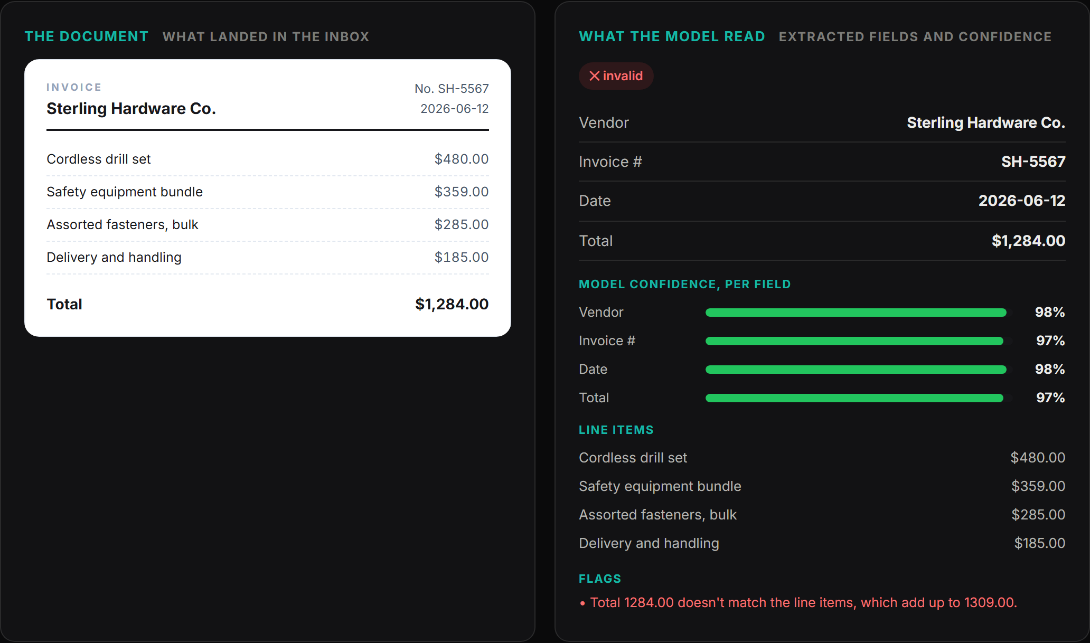The image size is (1090, 643).
Task: Click the invoice document Total $1,284.00
Action: click(268, 304)
